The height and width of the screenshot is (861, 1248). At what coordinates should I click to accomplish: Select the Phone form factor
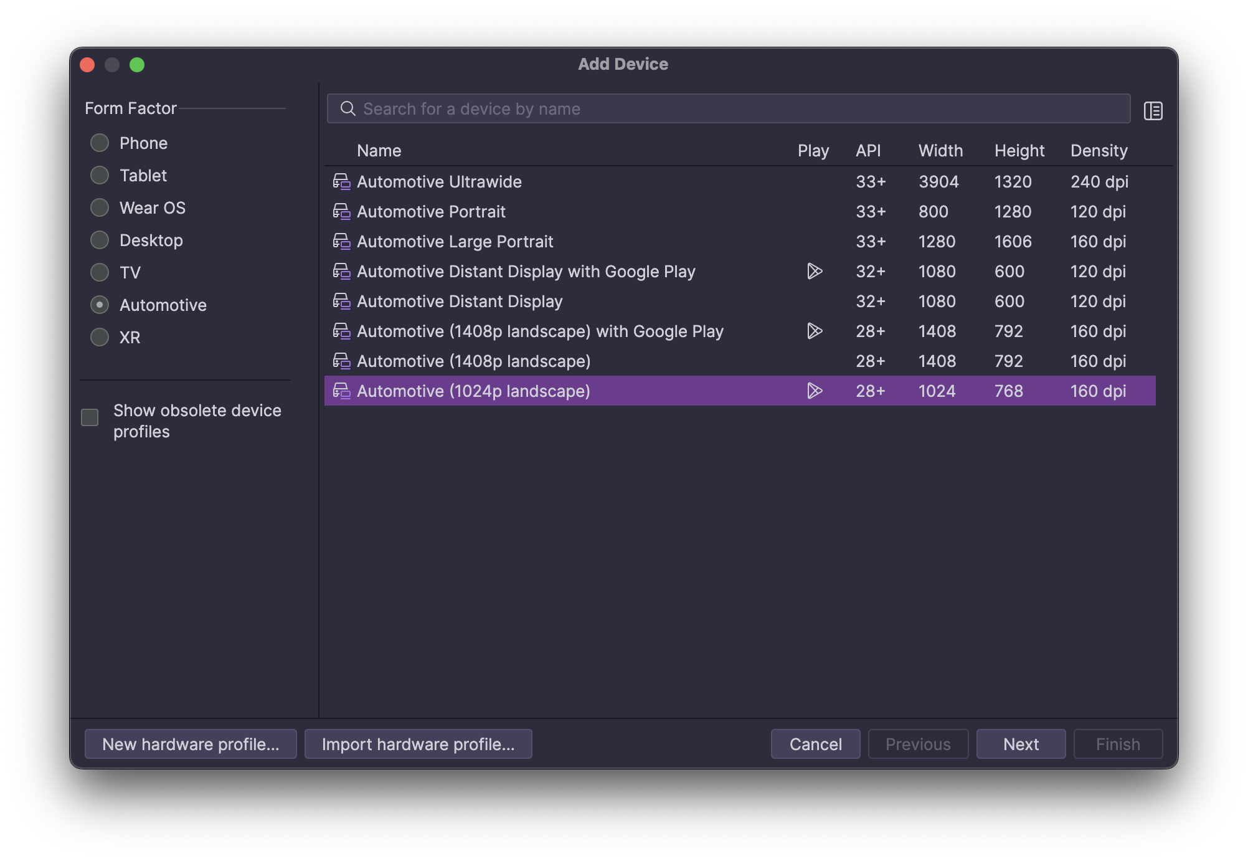click(100, 143)
